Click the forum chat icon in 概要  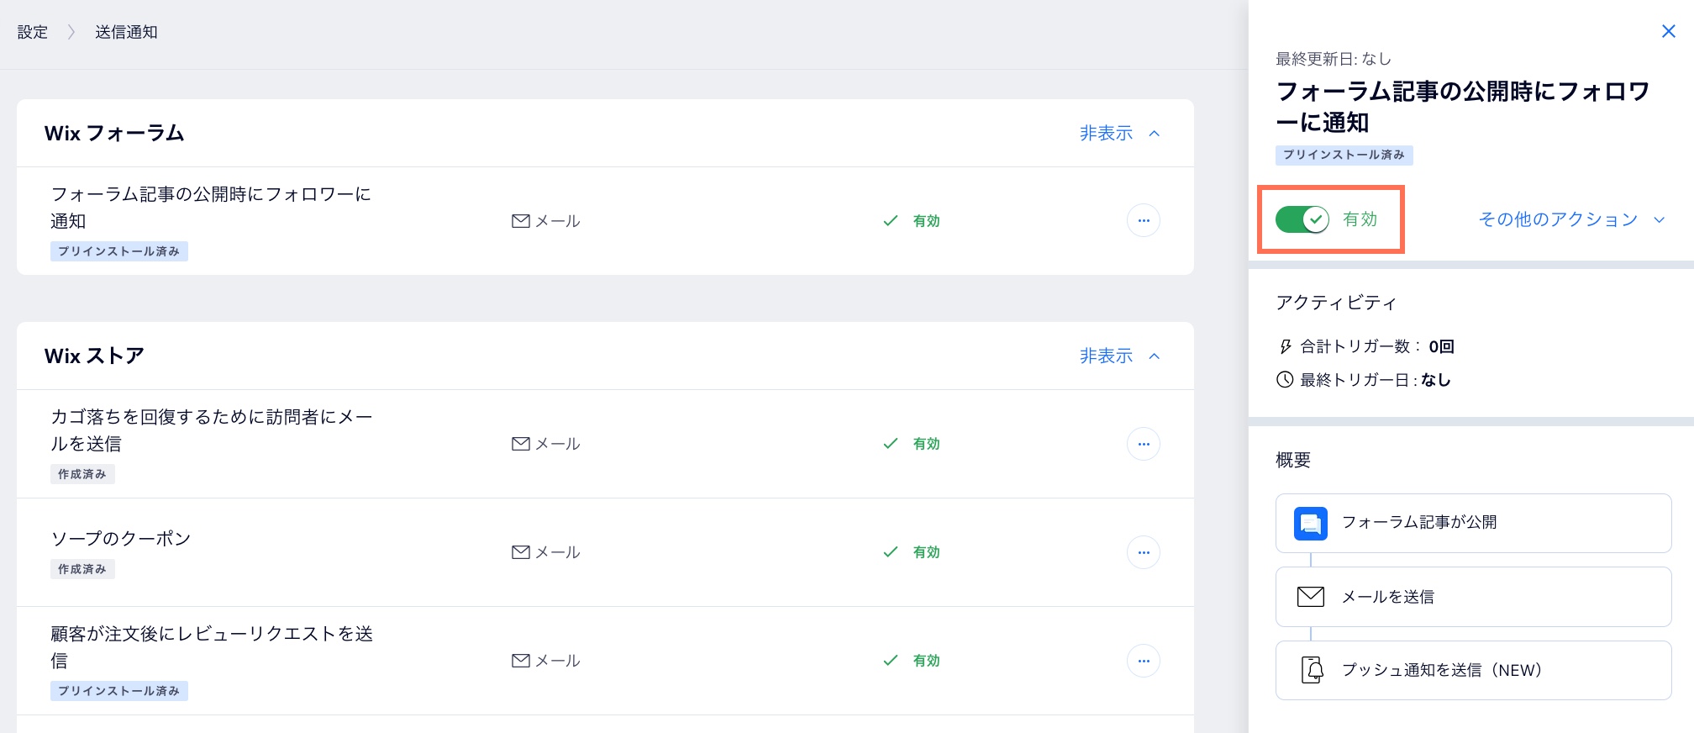point(1310,523)
